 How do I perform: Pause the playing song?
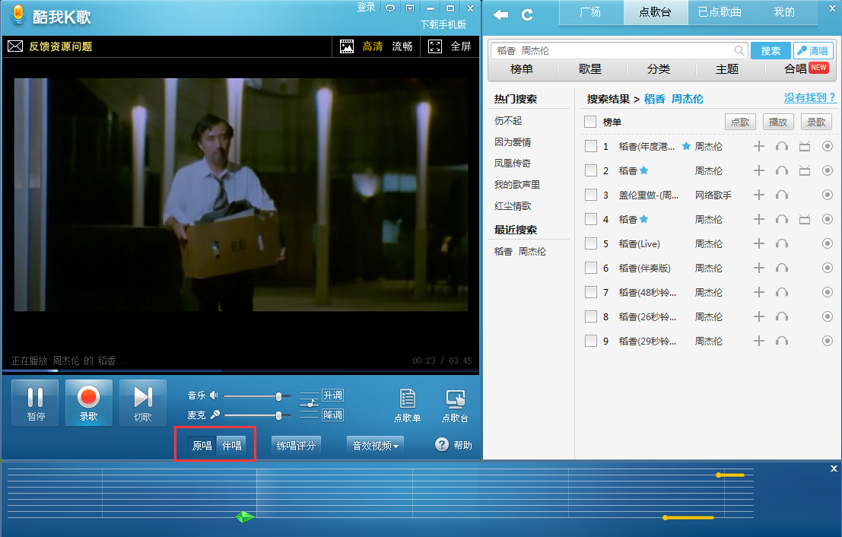pyautogui.click(x=36, y=403)
